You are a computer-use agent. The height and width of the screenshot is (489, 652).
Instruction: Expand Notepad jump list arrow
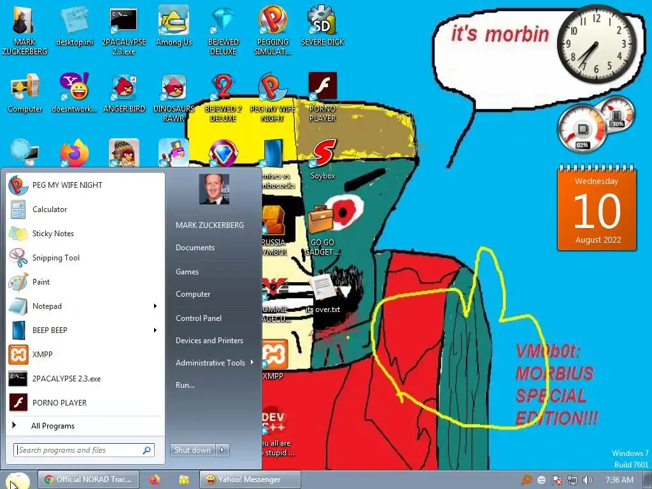[155, 306]
